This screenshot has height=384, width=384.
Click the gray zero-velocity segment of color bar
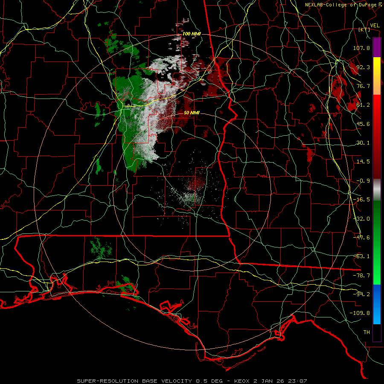(x=377, y=190)
